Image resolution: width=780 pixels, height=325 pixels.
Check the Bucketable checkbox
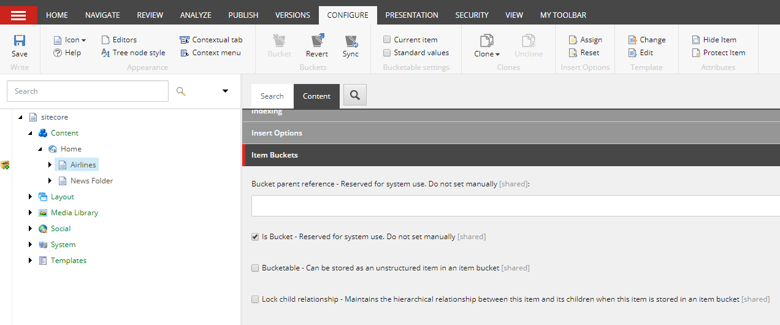click(x=255, y=268)
